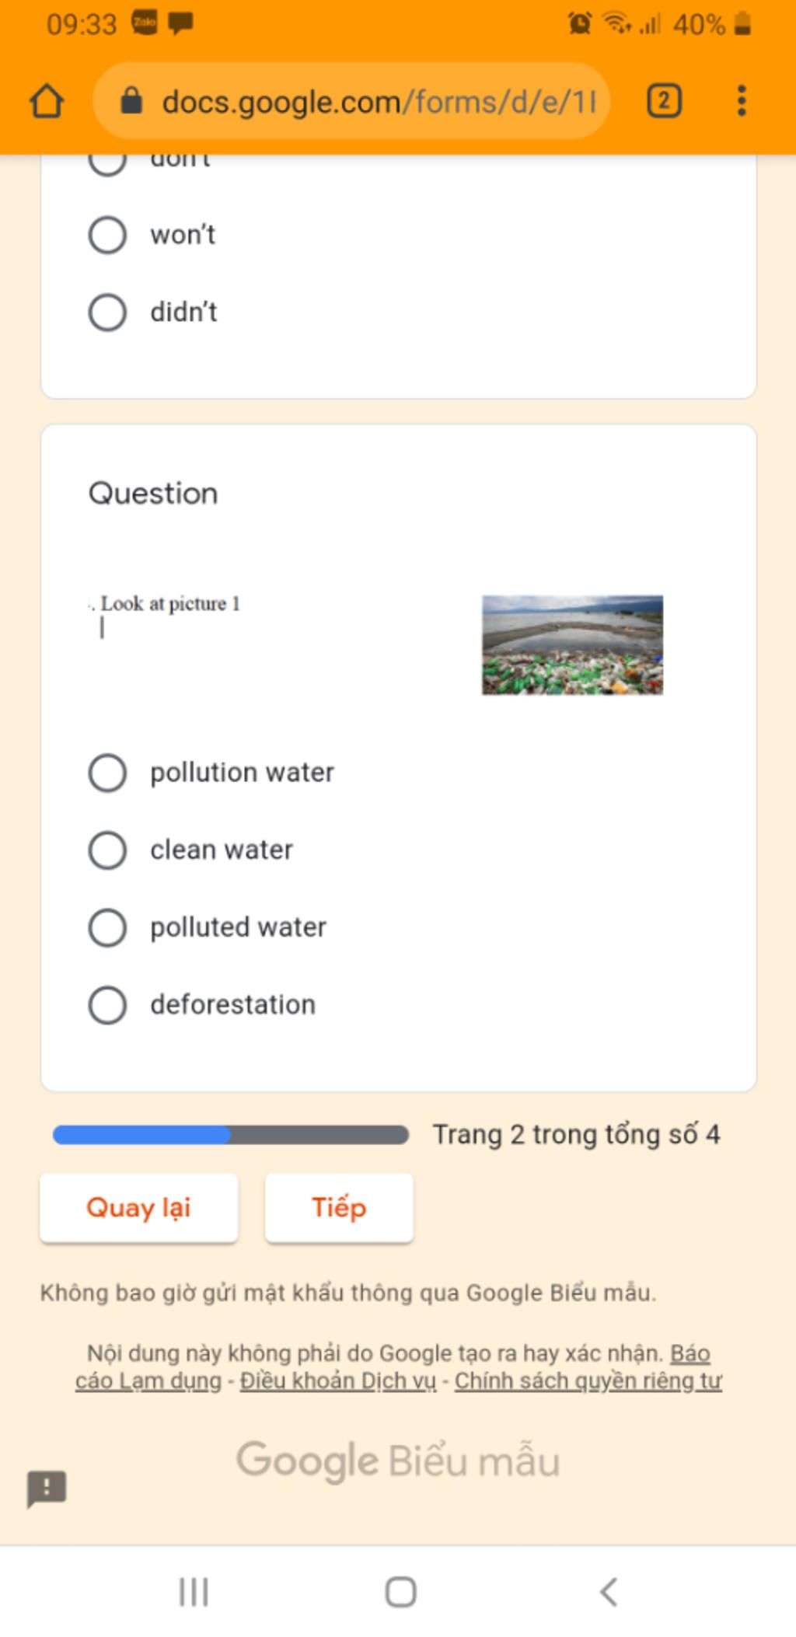Tap the page progress bar
The image size is (796, 1637).
pyautogui.click(x=230, y=1135)
